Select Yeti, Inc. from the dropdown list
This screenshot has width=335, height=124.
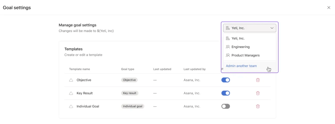238,38
